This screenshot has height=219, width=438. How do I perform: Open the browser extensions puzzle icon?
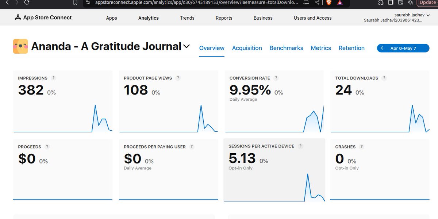coord(381,3)
